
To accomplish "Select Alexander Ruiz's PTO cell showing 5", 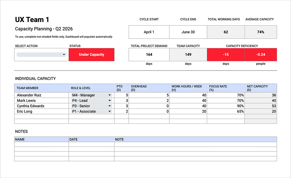I will 121,95.
